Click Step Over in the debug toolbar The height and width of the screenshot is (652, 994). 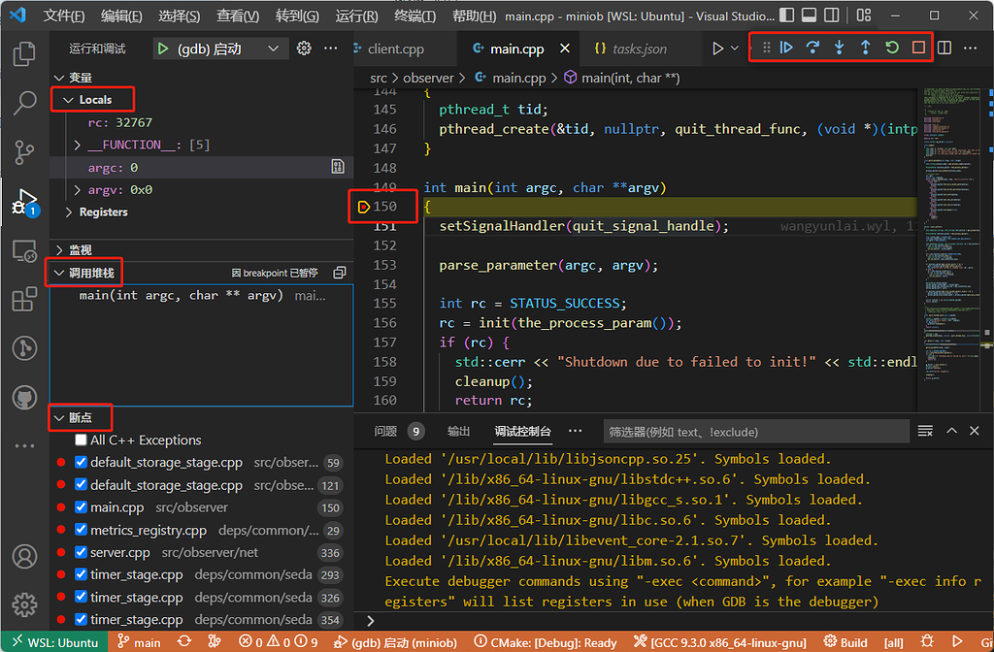[x=812, y=48]
